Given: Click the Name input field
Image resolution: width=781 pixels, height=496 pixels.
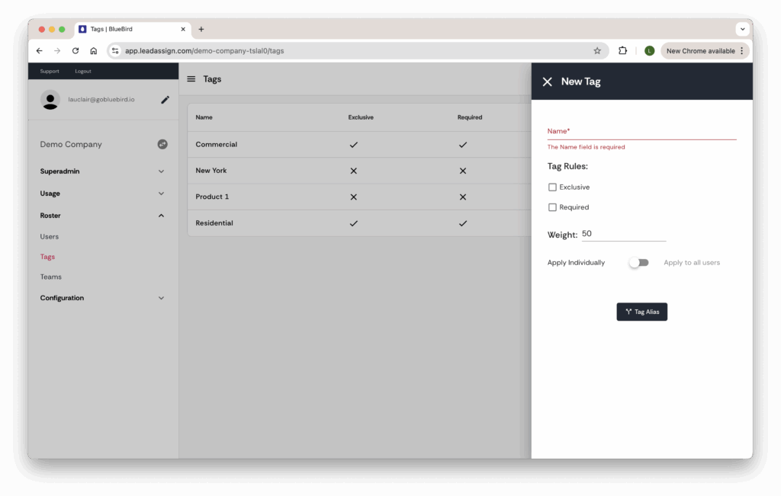Looking at the screenshot, I should click(641, 131).
